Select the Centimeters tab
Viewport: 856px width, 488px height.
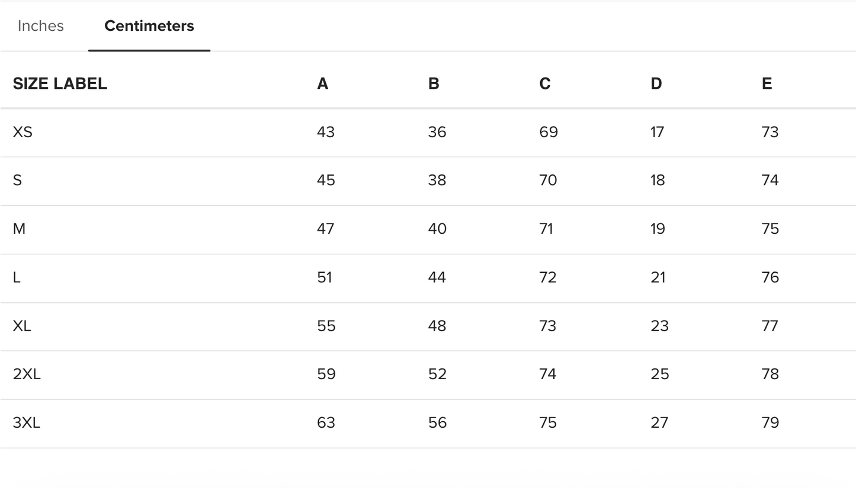pos(149,26)
